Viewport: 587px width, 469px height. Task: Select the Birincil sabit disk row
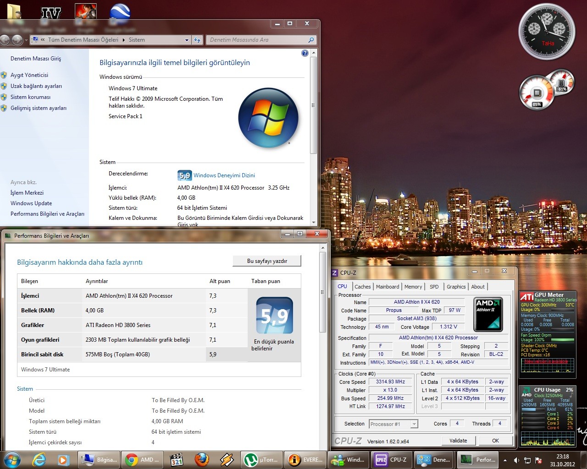(x=133, y=354)
